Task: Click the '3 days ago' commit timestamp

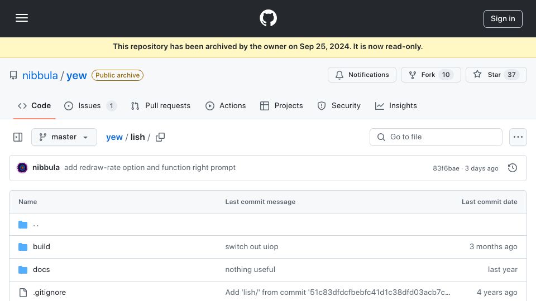Action: pyautogui.click(x=481, y=168)
